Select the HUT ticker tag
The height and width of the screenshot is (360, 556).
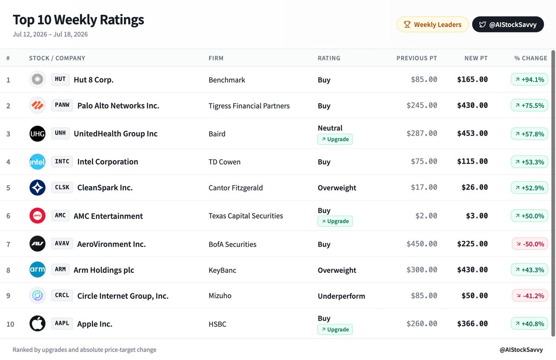[60, 79]
